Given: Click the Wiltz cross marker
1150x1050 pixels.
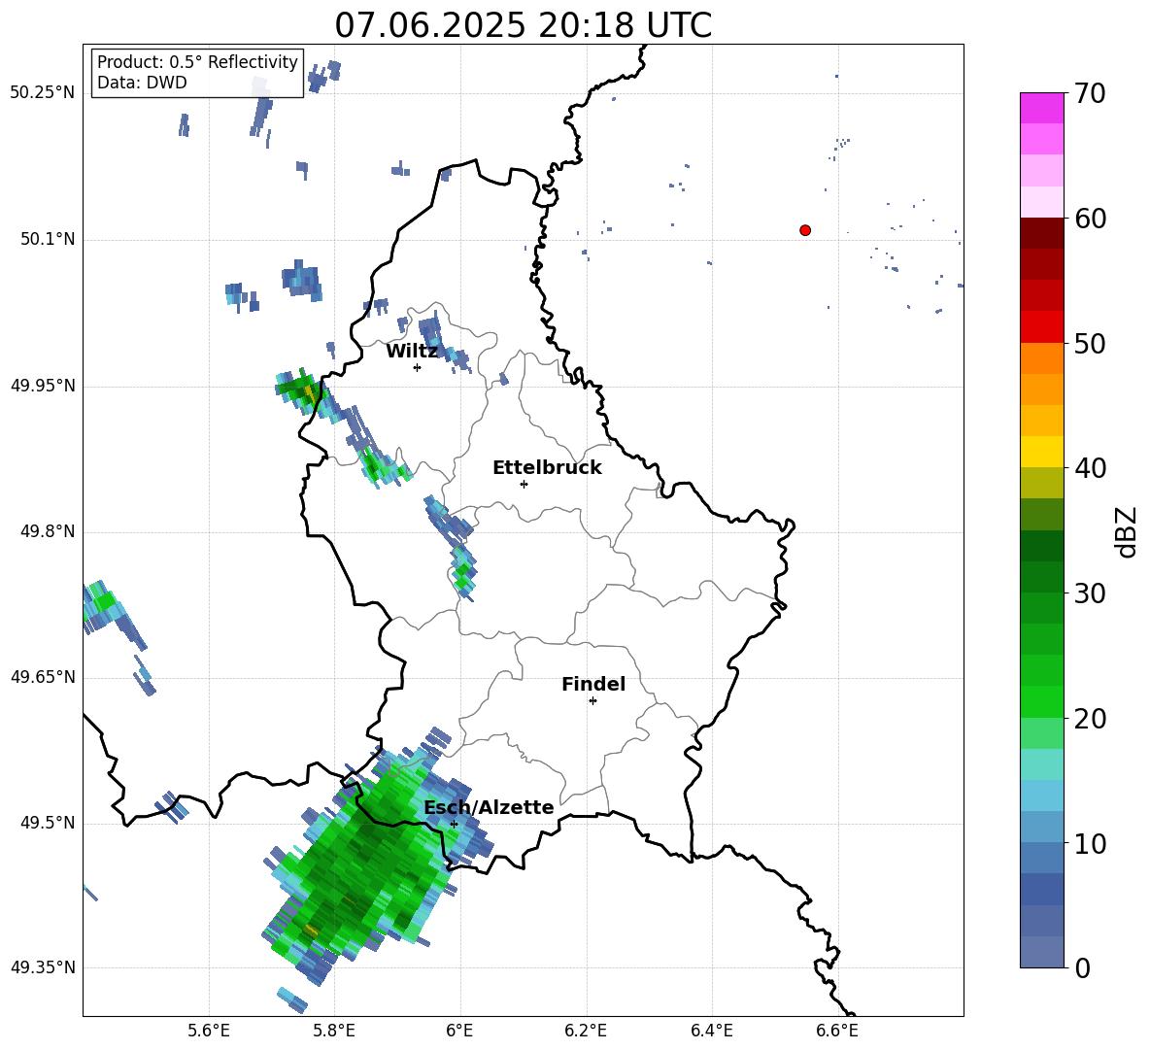Looking at the screenshot, I should click(418, 367).
